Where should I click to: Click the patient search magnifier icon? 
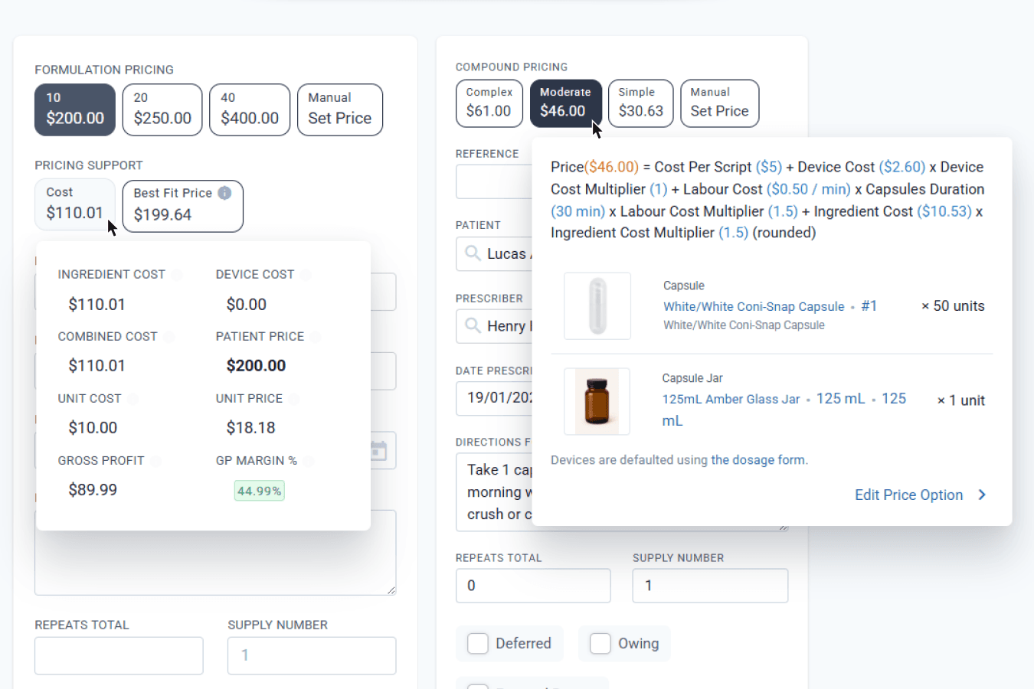tap(473, 253)
